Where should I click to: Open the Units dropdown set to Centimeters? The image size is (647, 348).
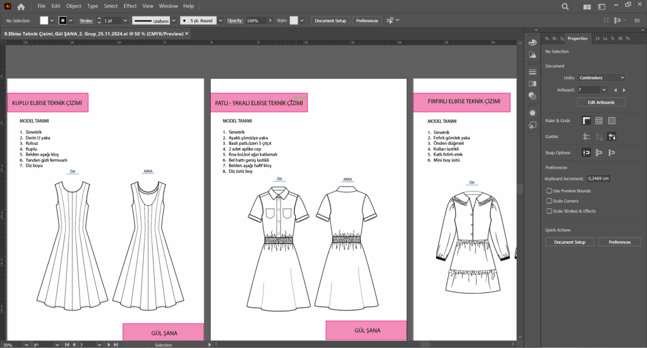(601, 77)
